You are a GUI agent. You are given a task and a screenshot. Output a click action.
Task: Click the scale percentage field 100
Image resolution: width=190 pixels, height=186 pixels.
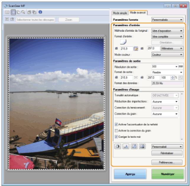165,78
